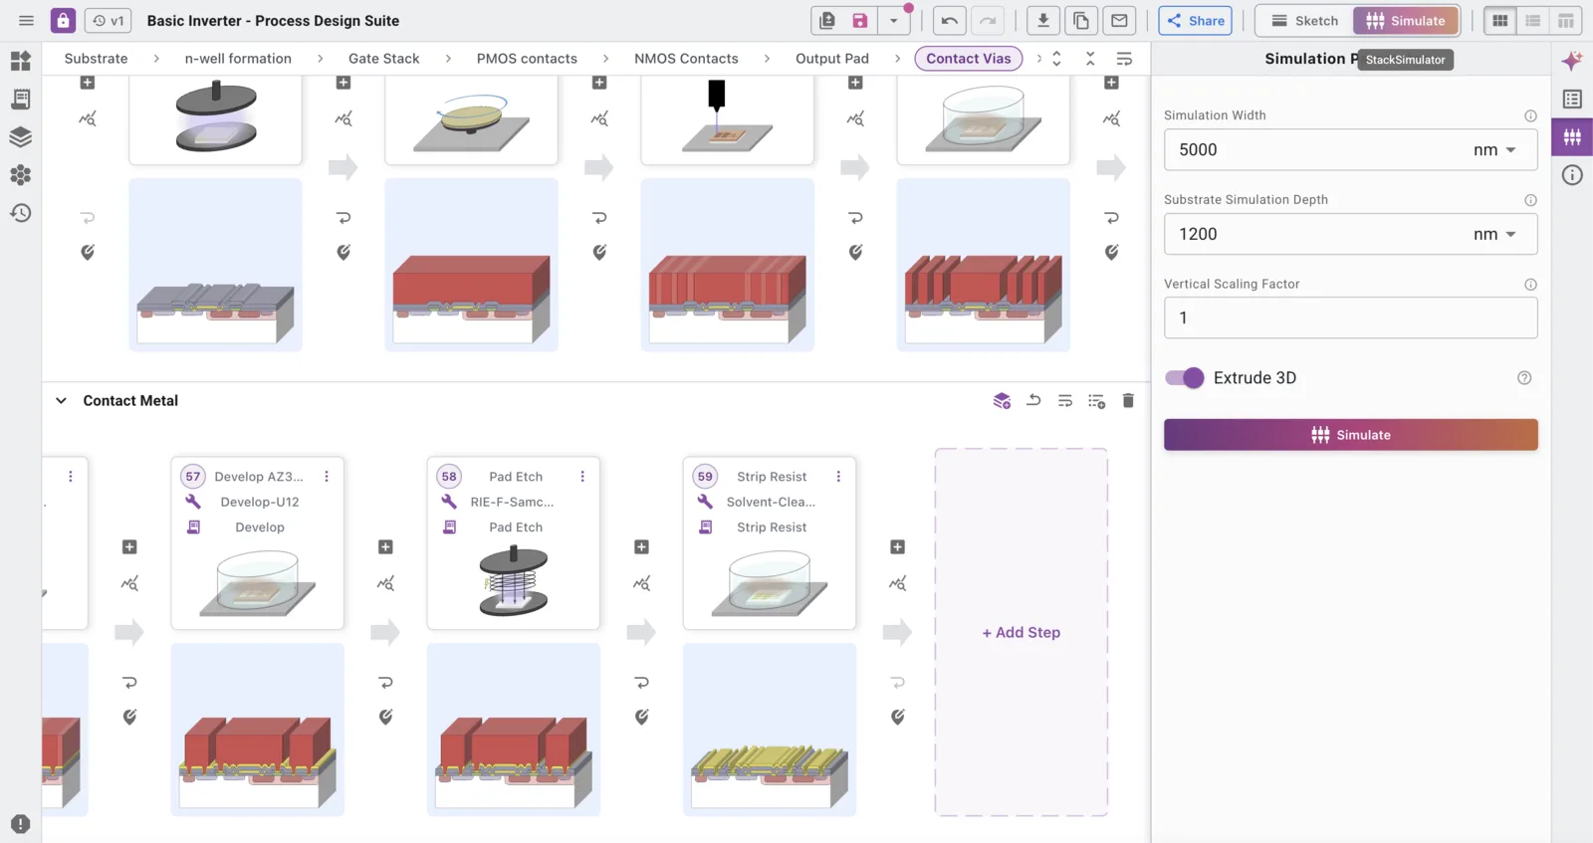Click the help icon beside Extrude 3D
1593x843 pixels.
tap(1524, 378)
